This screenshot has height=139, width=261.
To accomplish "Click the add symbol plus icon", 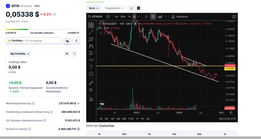I will coord(108,16).
